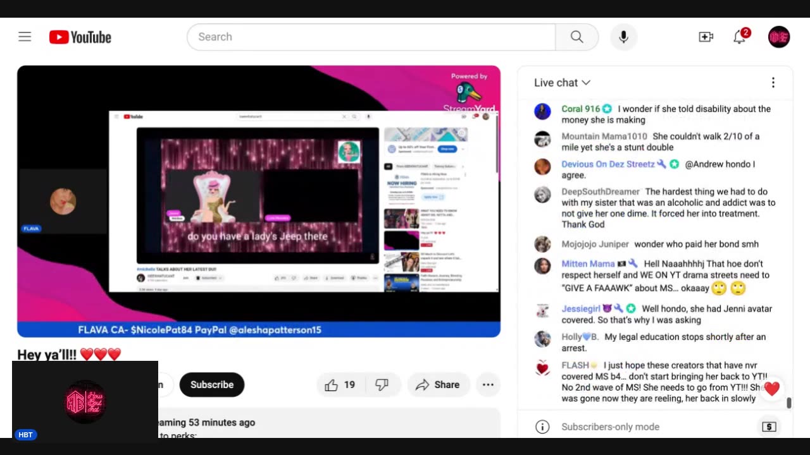
Task: Expand the Live chat mode dropdown
Action: 562,83
